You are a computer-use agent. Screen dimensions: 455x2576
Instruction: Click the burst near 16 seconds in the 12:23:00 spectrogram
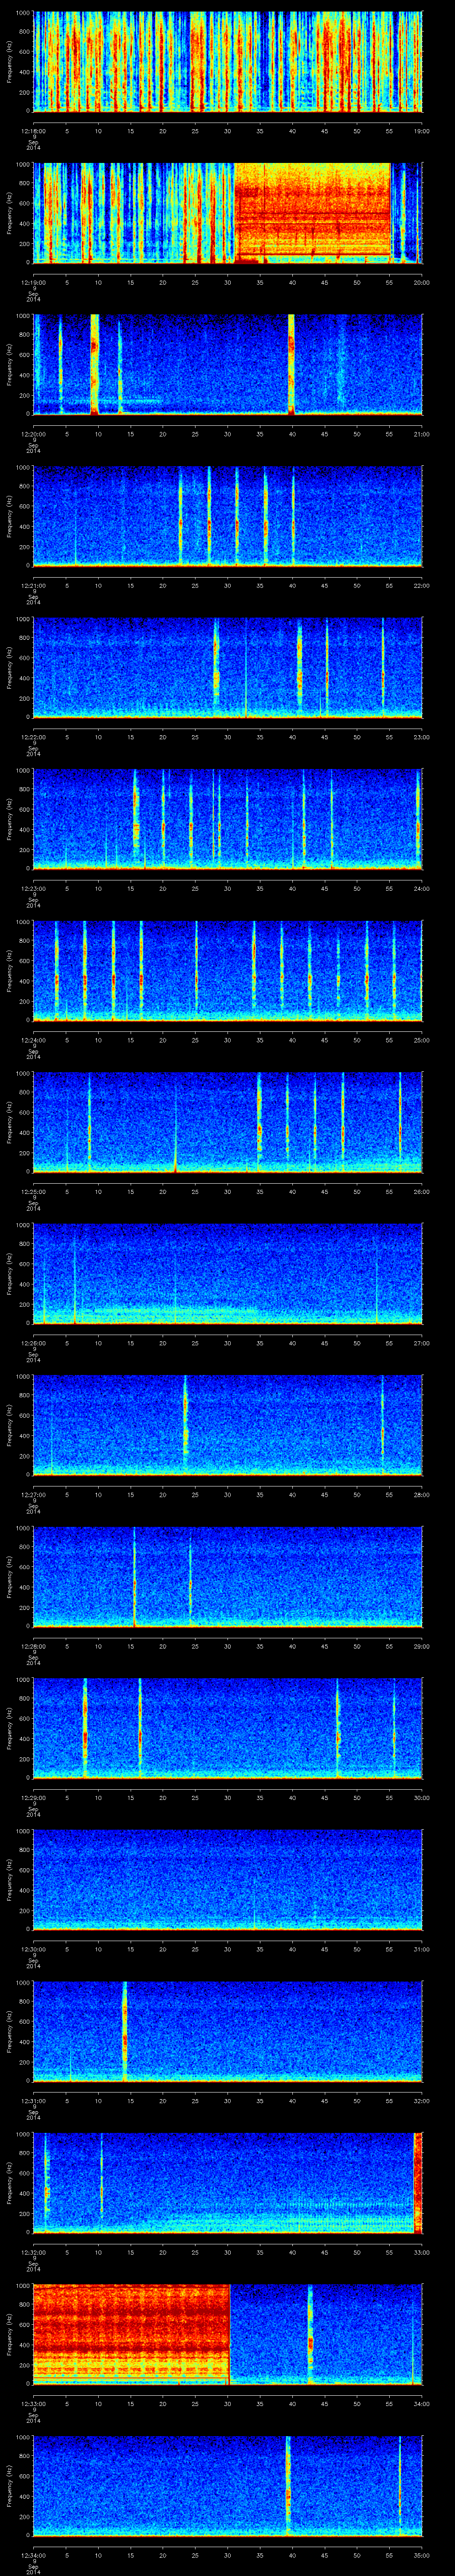point(136,820)
